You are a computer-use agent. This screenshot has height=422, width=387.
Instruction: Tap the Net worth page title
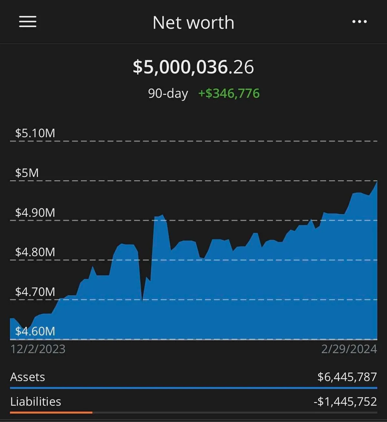click(x=193, y=23)
